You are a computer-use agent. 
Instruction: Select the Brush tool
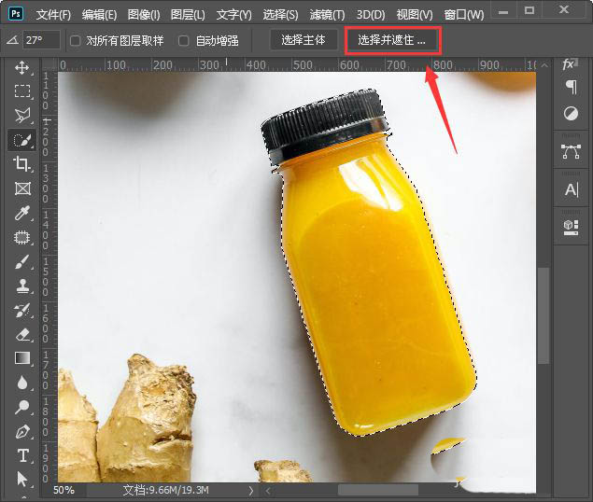[21, 261]
